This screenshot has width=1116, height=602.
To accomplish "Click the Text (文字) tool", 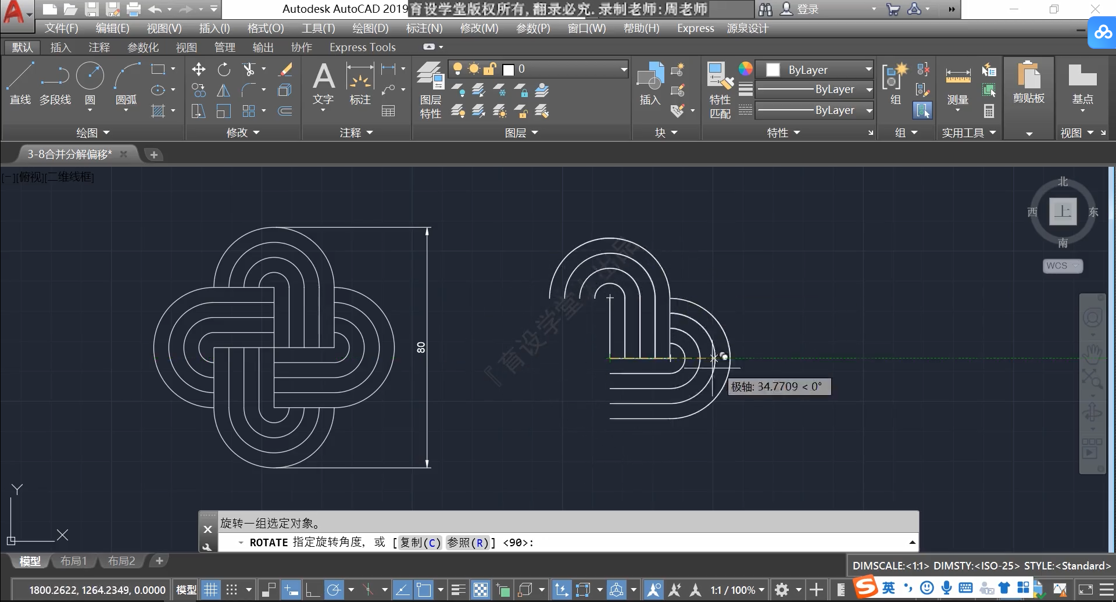I will (x=323, y=85).
